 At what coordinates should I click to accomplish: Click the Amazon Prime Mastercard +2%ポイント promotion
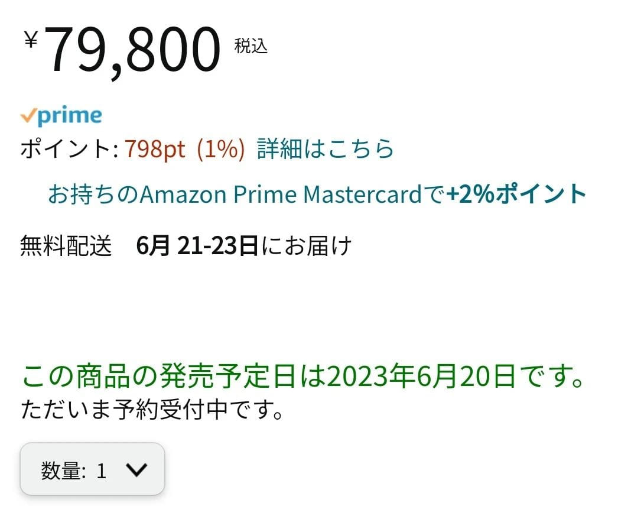click(x=317, y=193)
